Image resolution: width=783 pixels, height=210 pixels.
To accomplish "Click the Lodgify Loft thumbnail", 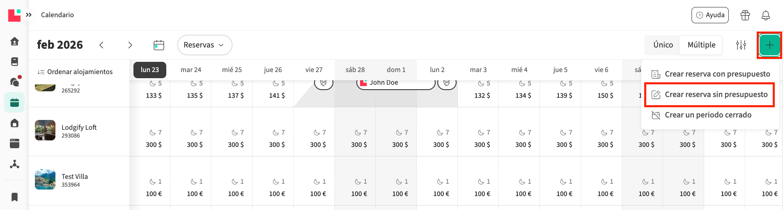I will tap(45, 130).
